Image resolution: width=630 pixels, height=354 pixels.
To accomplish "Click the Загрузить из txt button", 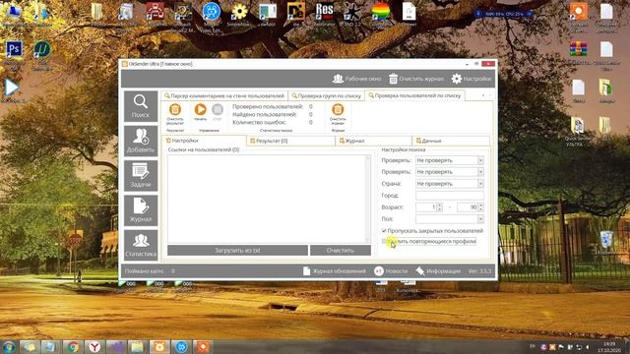I will [237, 250].
